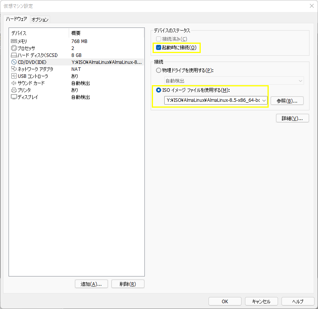Image resolution: width=318 pixels, height=309 pixels.
Task: Click the ISO file path field
Action: [x=212, y=101]
